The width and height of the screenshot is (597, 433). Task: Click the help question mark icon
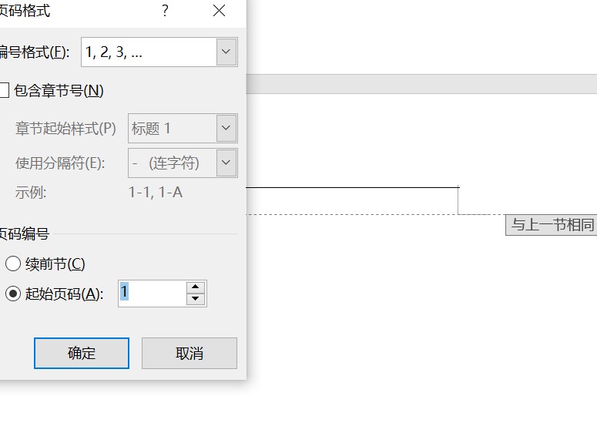pos(165,11)
